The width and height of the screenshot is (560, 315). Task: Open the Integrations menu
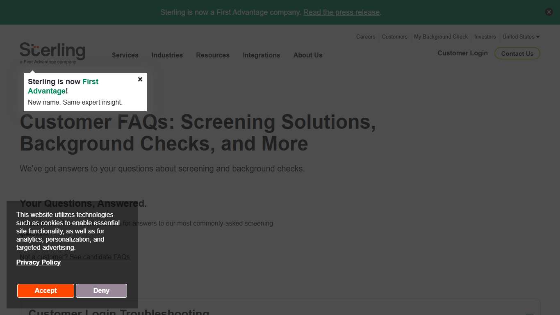261,55
